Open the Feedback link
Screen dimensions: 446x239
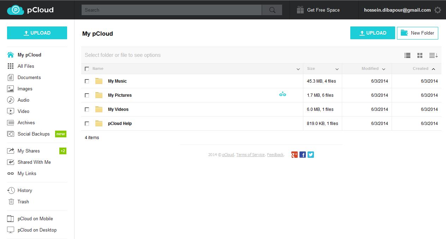tap(275, 155)
